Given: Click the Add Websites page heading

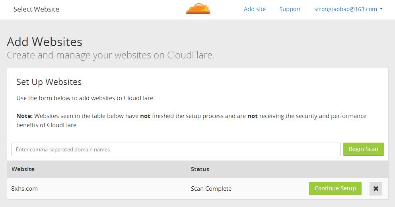Looking at the screenshot, I should pos(45,42).
